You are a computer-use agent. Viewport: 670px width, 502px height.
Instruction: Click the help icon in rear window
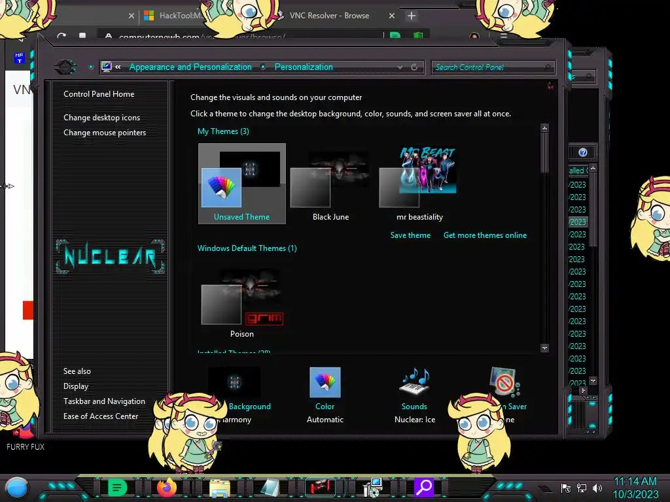click(583, 152)
